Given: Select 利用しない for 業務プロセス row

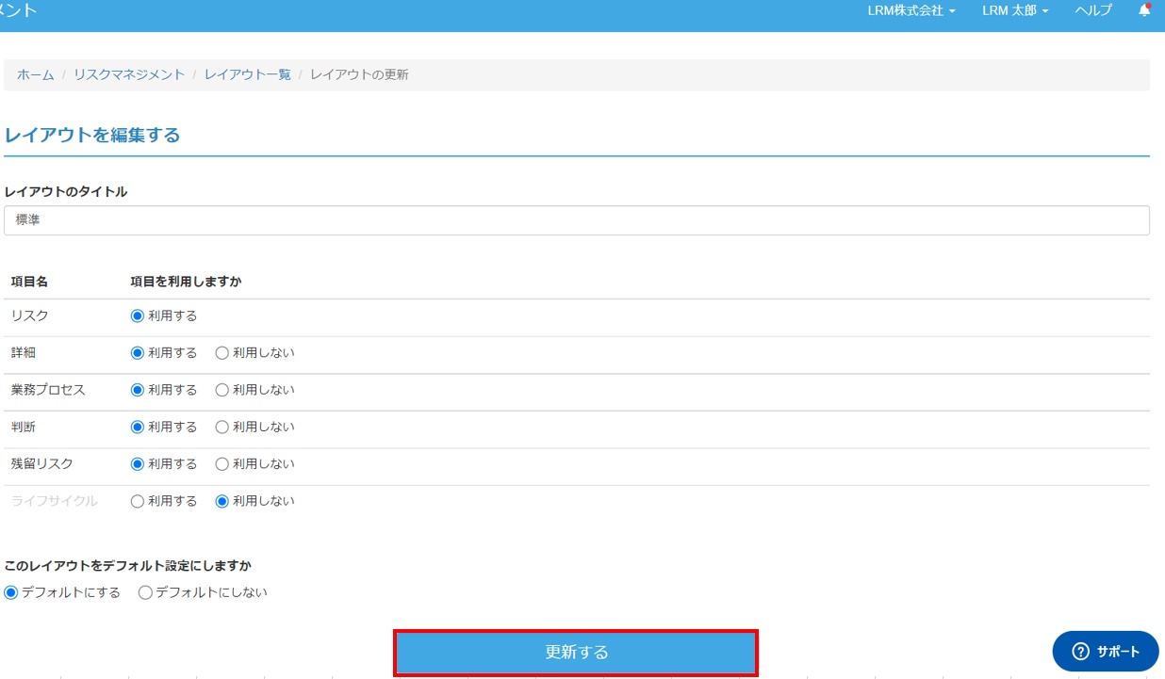Looking at the screenshot, I should [222, 390].
